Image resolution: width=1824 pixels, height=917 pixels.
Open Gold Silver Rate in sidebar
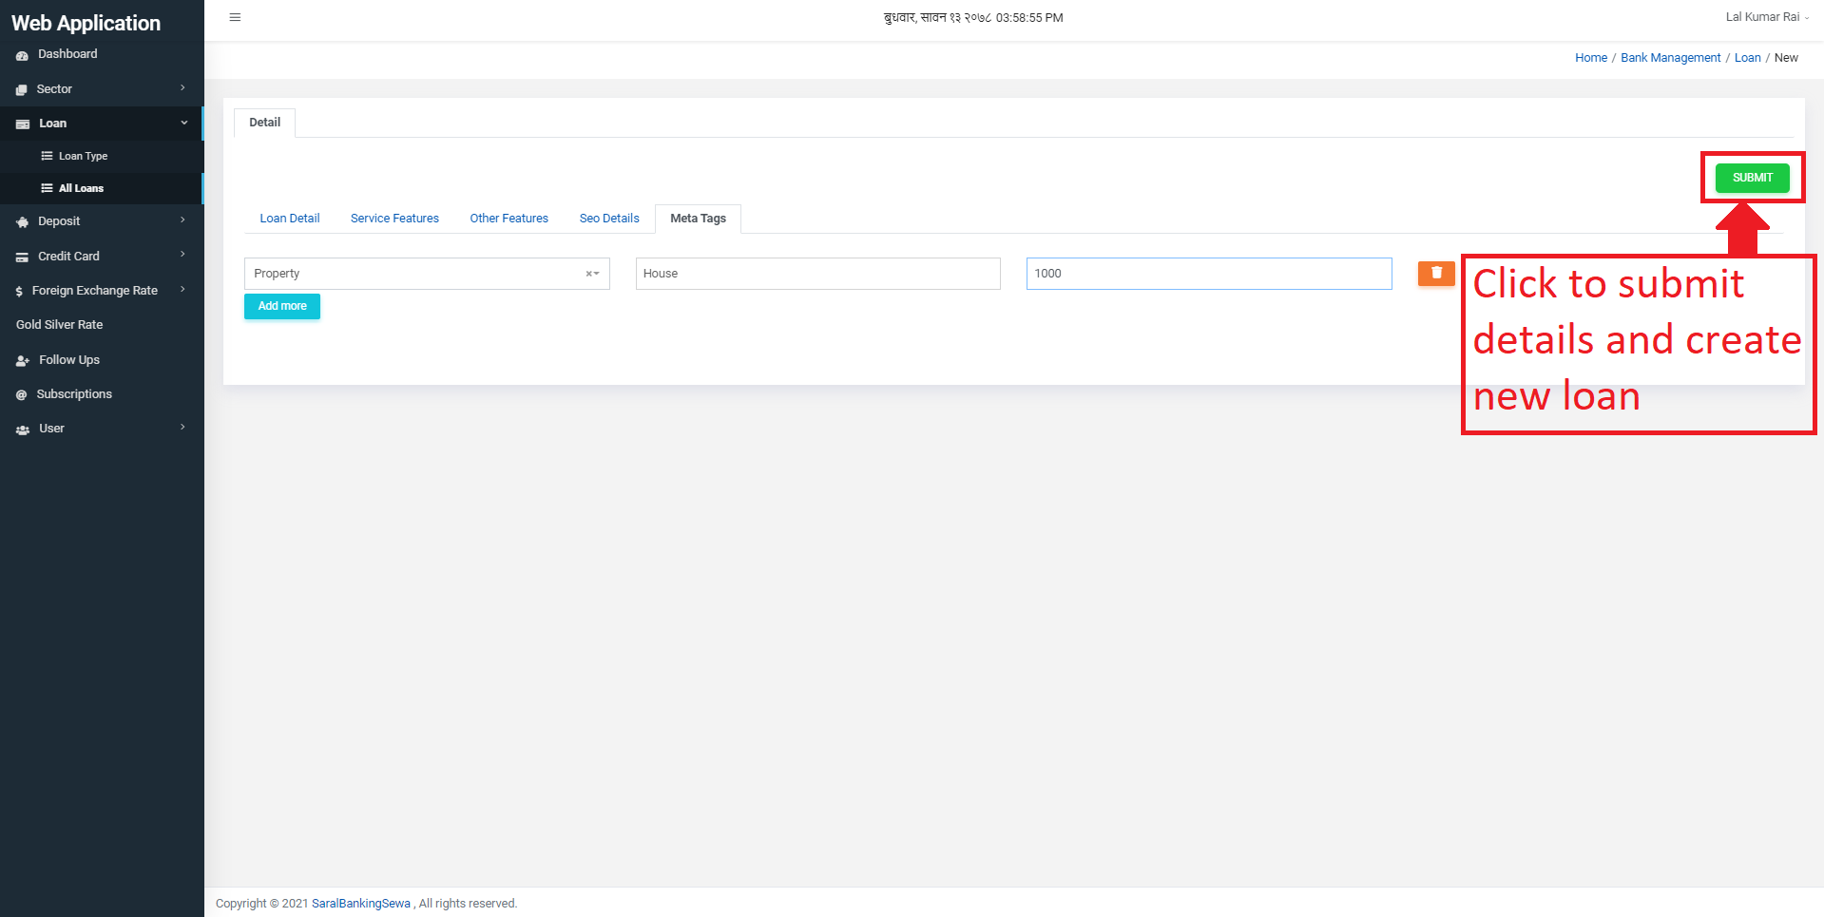pos(102,325)
